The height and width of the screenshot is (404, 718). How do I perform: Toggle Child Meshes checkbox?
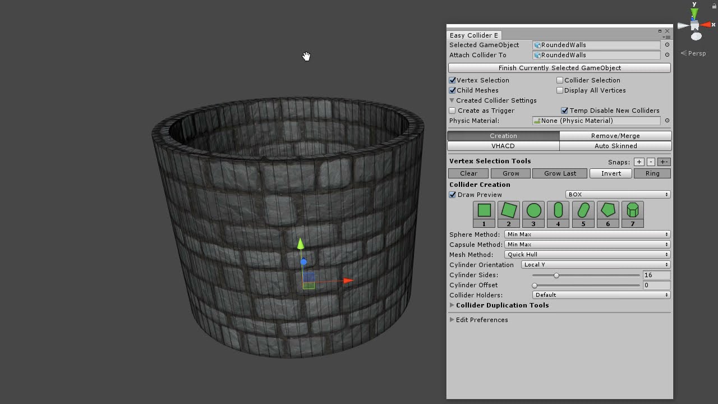coord(453,90)
